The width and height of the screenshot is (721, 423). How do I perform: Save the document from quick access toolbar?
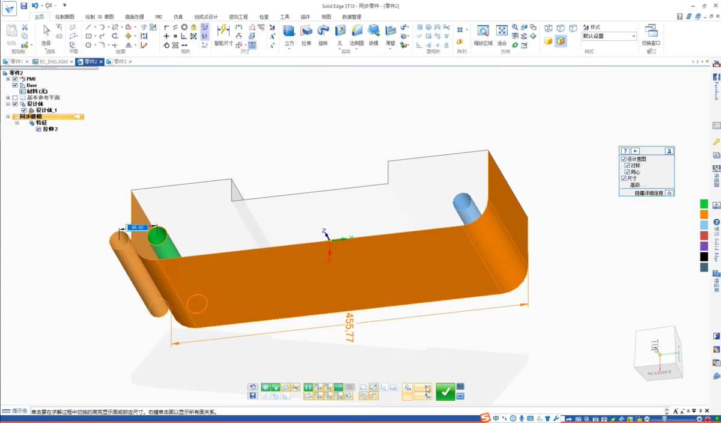pyautogui.click(x=24, y=5)
